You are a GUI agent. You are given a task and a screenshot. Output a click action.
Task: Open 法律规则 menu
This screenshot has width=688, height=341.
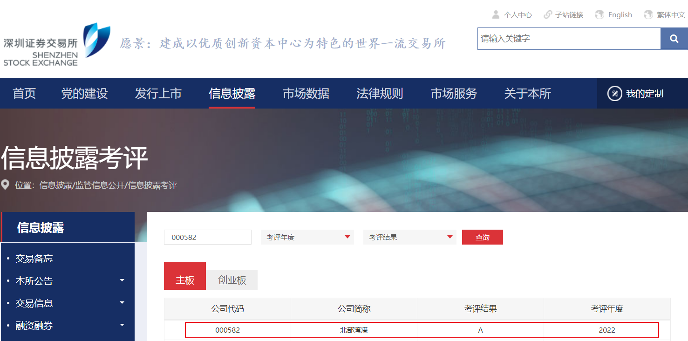(x=380, y=94)
